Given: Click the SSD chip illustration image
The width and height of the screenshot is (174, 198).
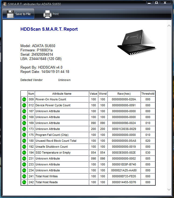Looking at the screenshot, I should [137, 43].
